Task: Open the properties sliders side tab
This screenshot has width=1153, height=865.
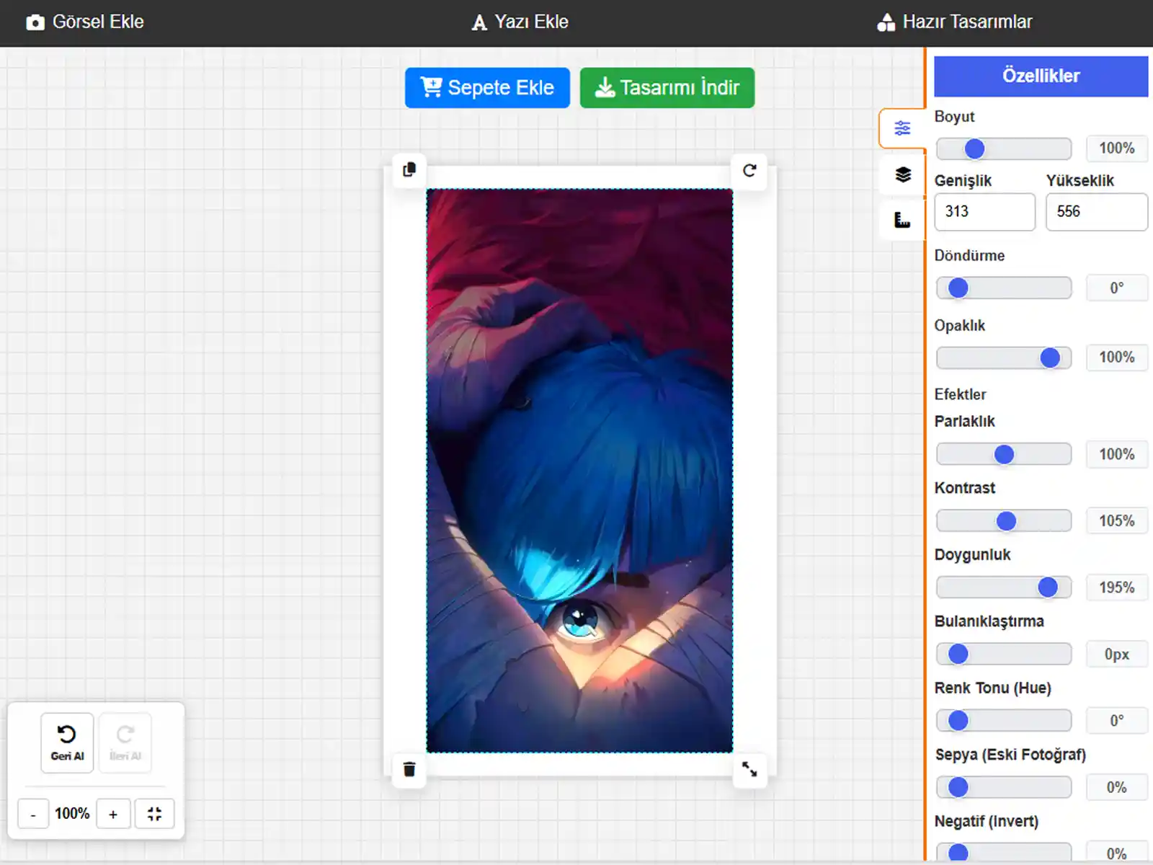Action: (x=902, y=128)
